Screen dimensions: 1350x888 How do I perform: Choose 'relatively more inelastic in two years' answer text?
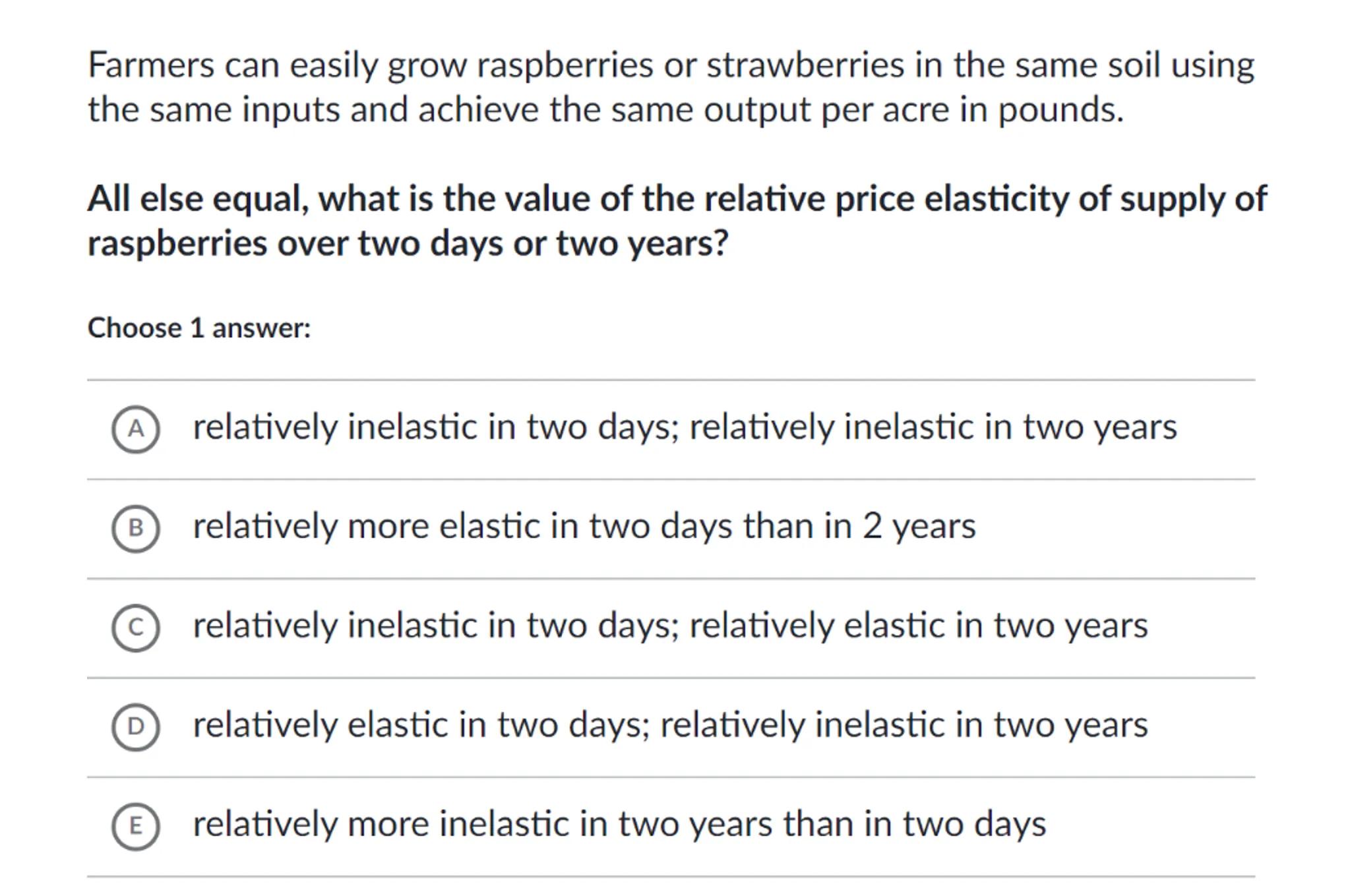click(x=619, y=824)
